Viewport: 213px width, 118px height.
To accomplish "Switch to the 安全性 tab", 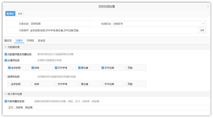I will (x=41, y=41).
